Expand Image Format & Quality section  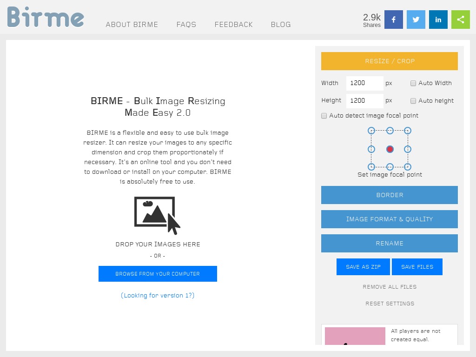point(390,219)
